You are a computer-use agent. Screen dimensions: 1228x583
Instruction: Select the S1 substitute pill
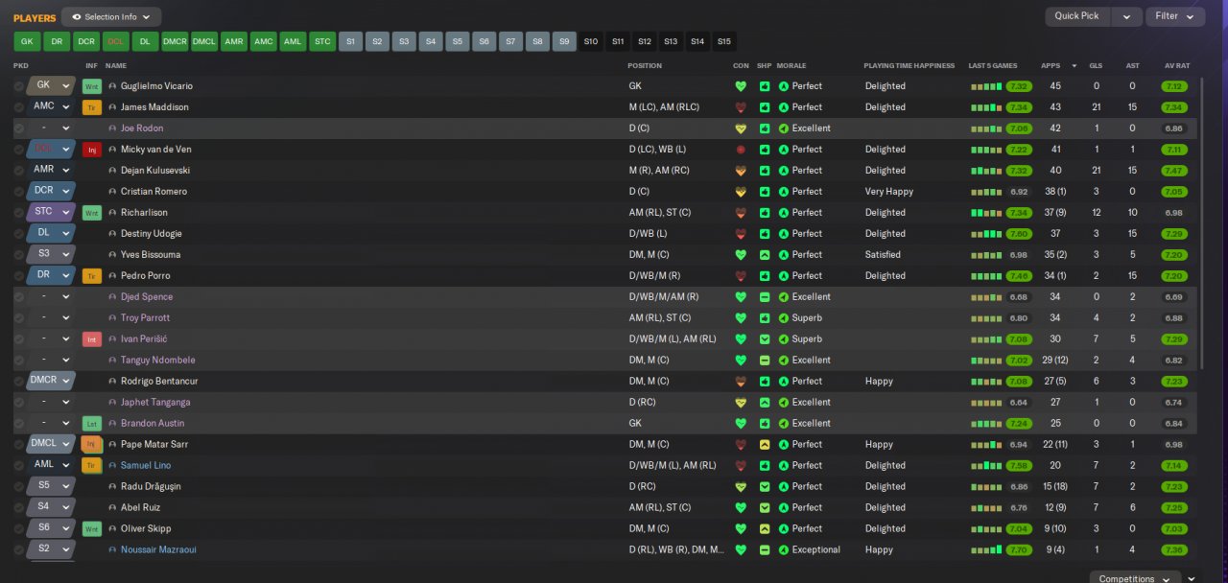click(351, 41)
